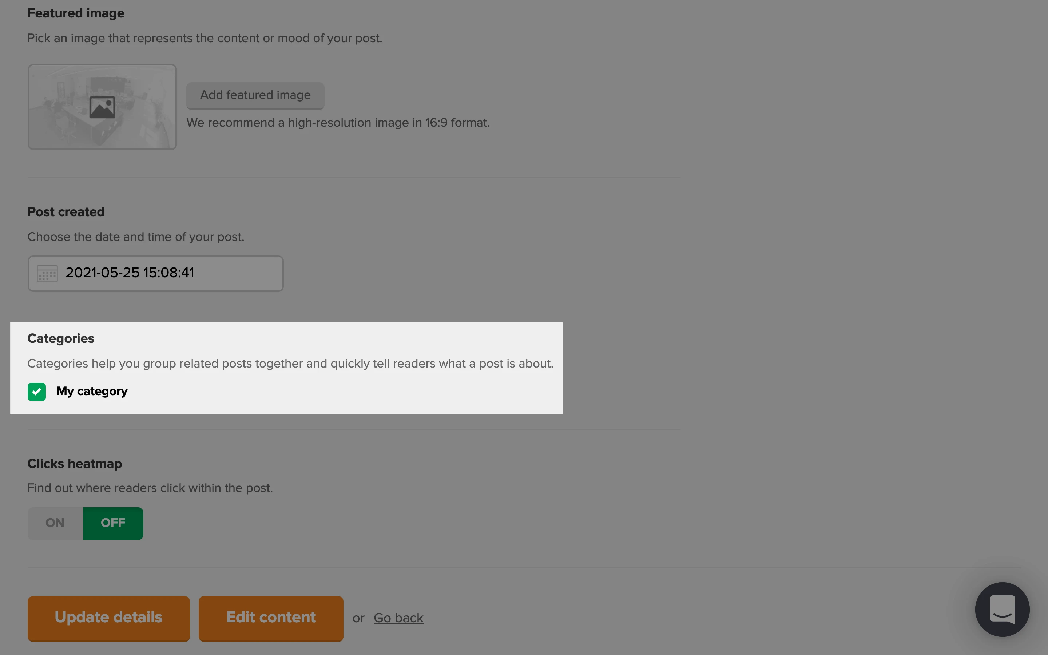Click the 16:9 format recommendation text
This screenshot has height=655, width=1048.
(338, 123)
